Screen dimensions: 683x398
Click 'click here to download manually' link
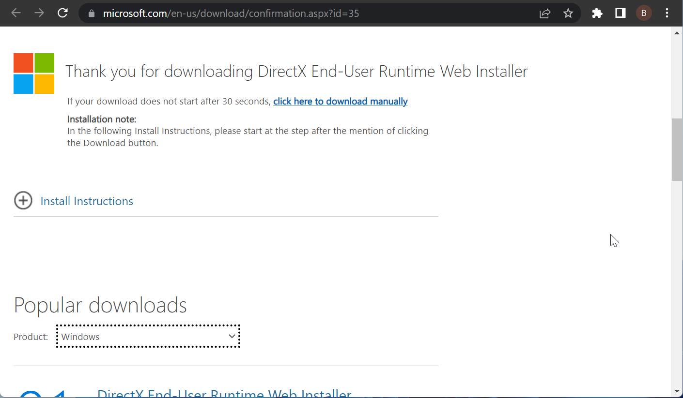340,101
